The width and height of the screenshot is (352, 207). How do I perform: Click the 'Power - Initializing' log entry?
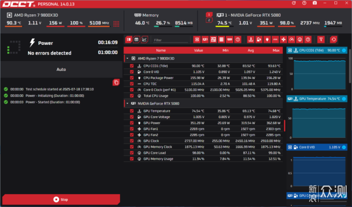point(55,96)
